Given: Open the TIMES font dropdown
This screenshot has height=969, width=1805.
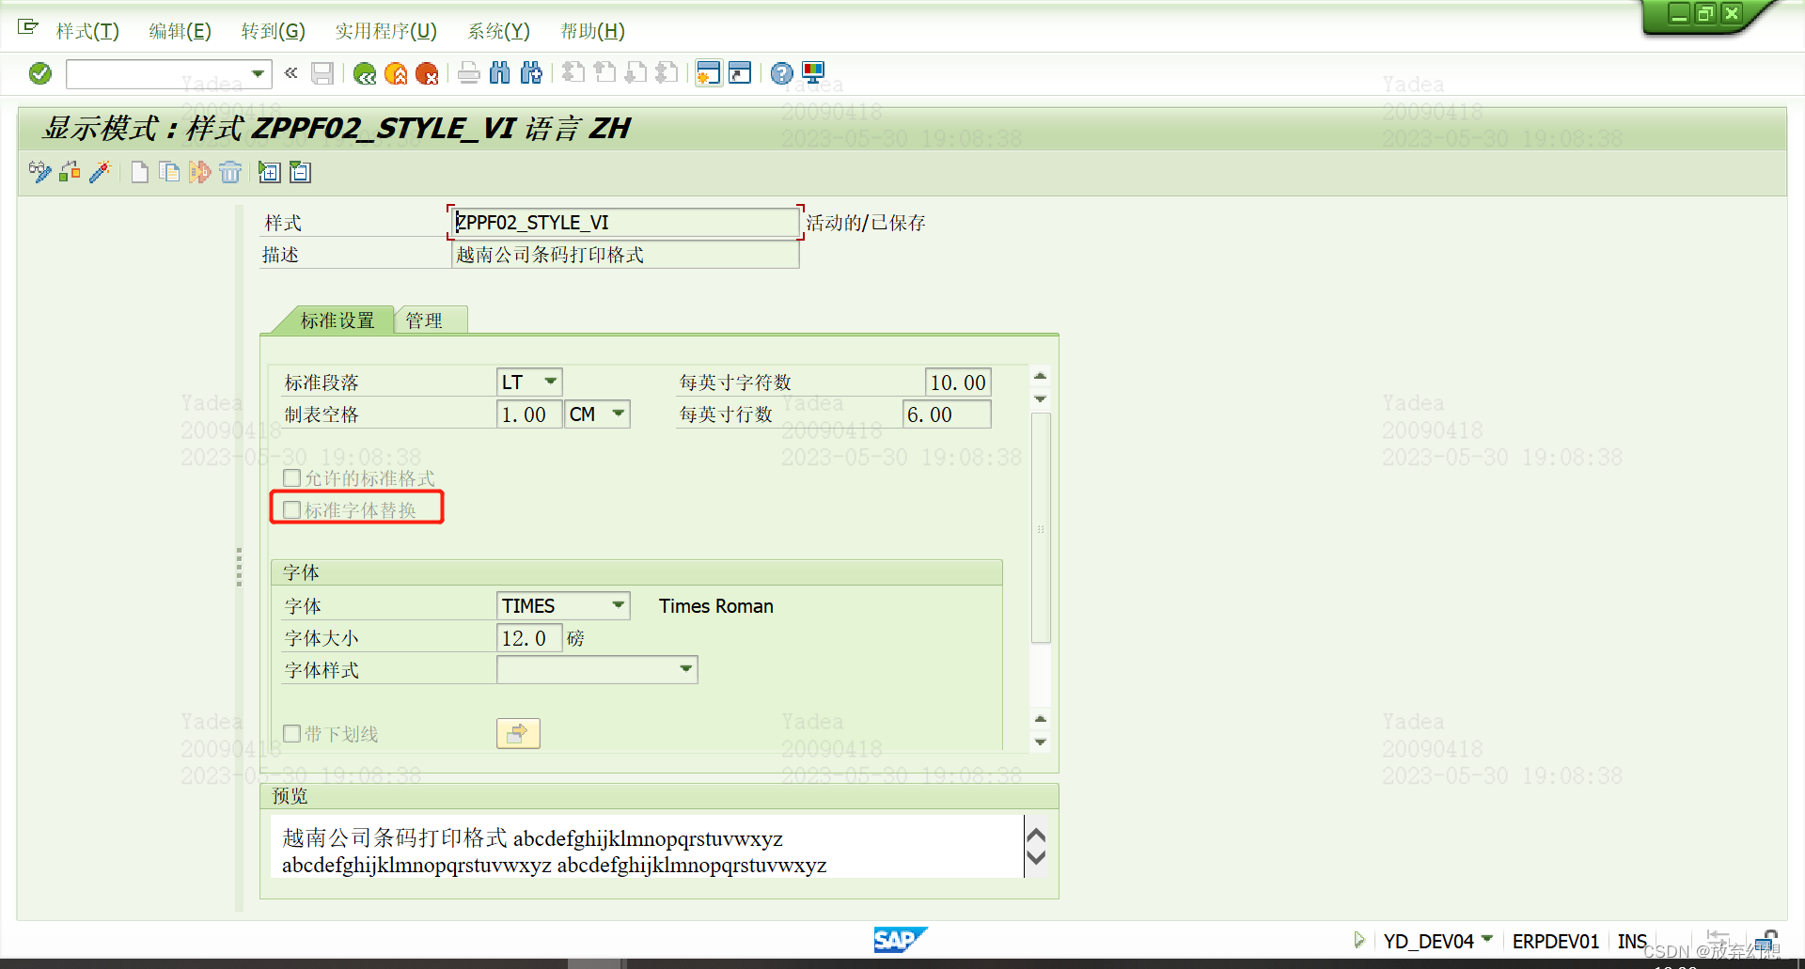Looking at the screenshot, I should point(619,605).
